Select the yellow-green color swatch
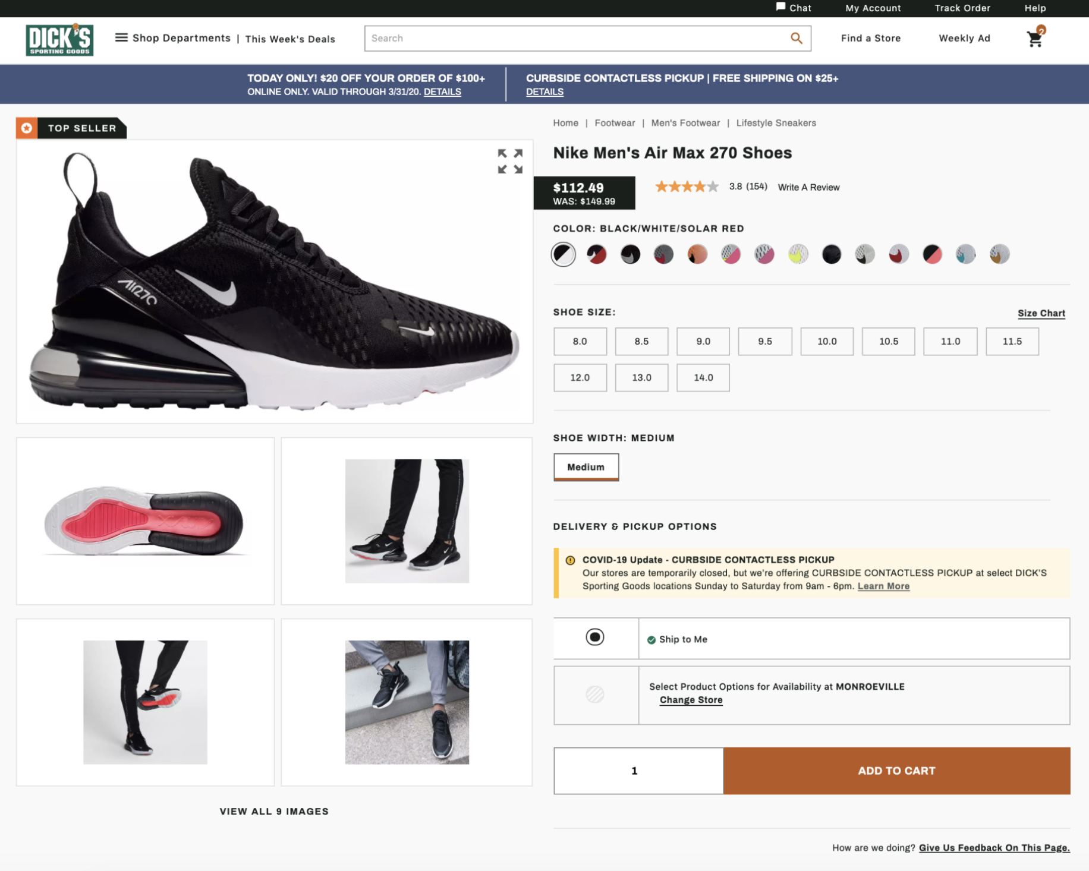 (x=798, y=254)
